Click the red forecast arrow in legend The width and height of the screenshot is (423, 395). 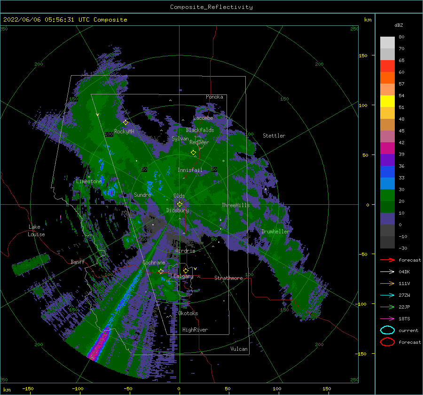tap(387, 260)
